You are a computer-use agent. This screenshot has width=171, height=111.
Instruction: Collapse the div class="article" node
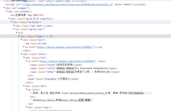coord(11,22)
